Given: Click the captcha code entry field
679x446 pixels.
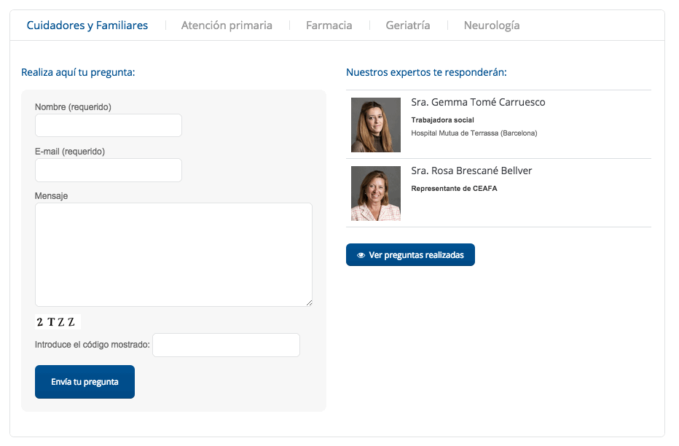Looking at the screenshot, I should point(226,345).
